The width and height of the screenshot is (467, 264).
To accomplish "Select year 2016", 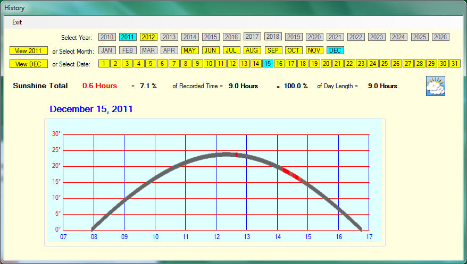I will (231, 37).
